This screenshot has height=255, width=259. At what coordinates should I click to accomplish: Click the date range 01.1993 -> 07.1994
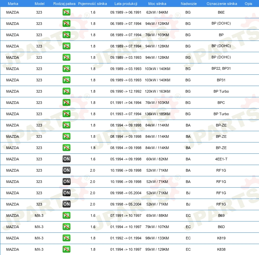pyautogui.click(x=126, y=114)
